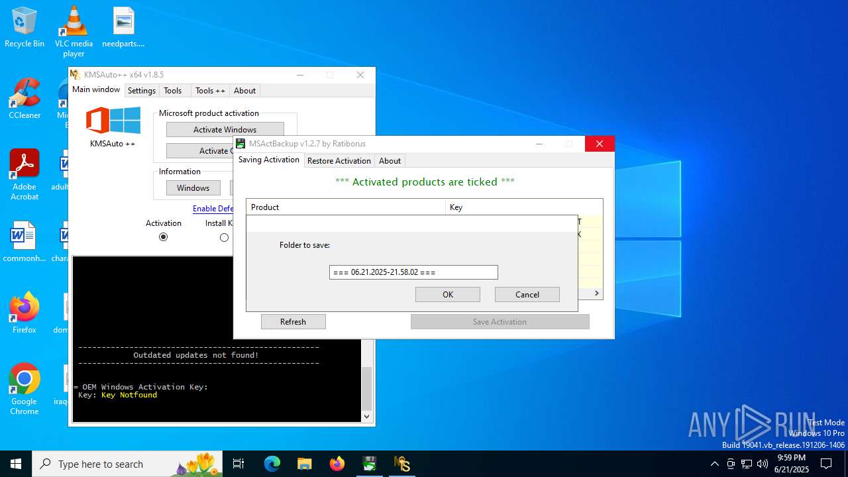The height and width of the screenshot is (477, 848).
Task: Click the KMSAuto++ Office and Windows logo
Action: coord(113,121)
